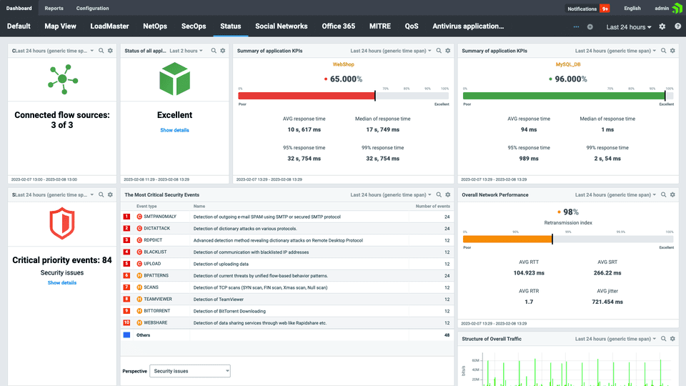Click the red WebShop KPI progress bar
The image size is (686, 386).
coord(307,96)
